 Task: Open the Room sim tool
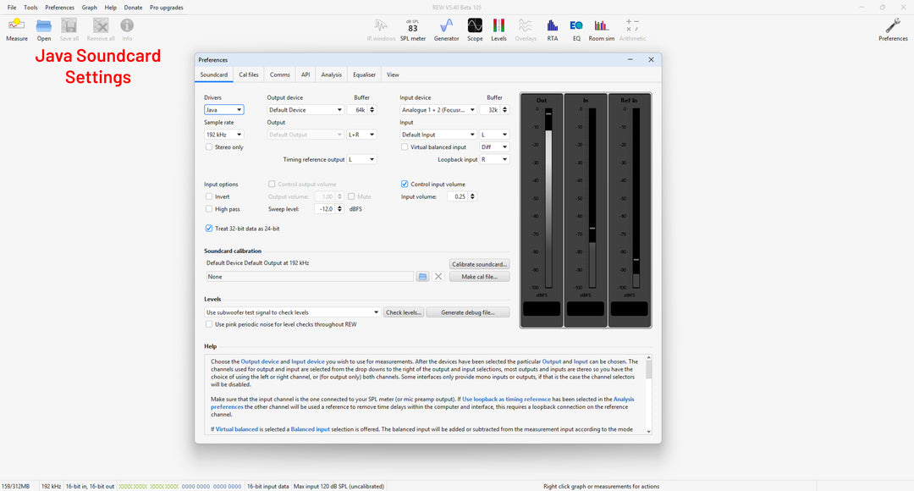pos(602,29)
